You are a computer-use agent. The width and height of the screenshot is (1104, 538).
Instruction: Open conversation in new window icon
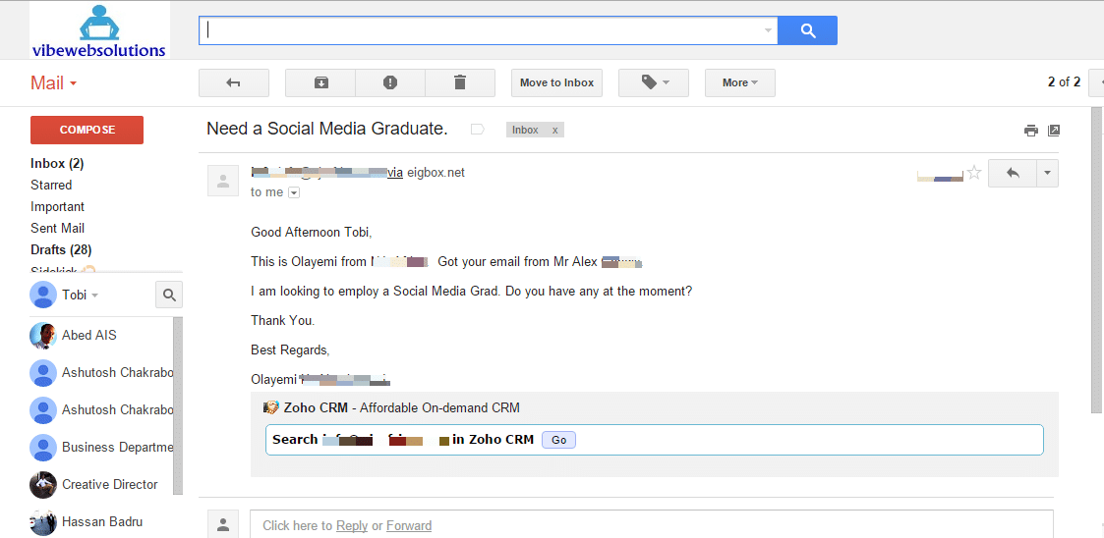click(x=1054, y=131)
